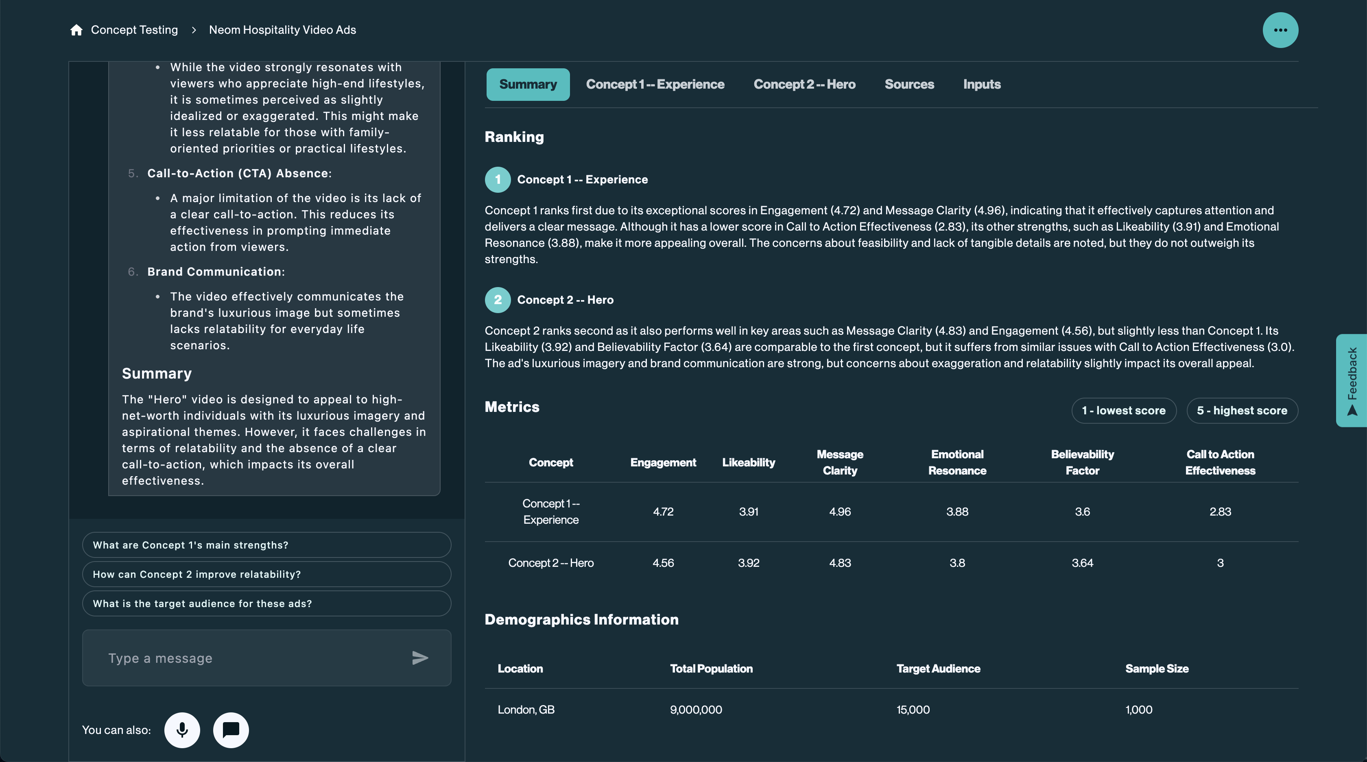Open the chat bubble icon button
Viewport: 1367px width, 762px height.
231,730
